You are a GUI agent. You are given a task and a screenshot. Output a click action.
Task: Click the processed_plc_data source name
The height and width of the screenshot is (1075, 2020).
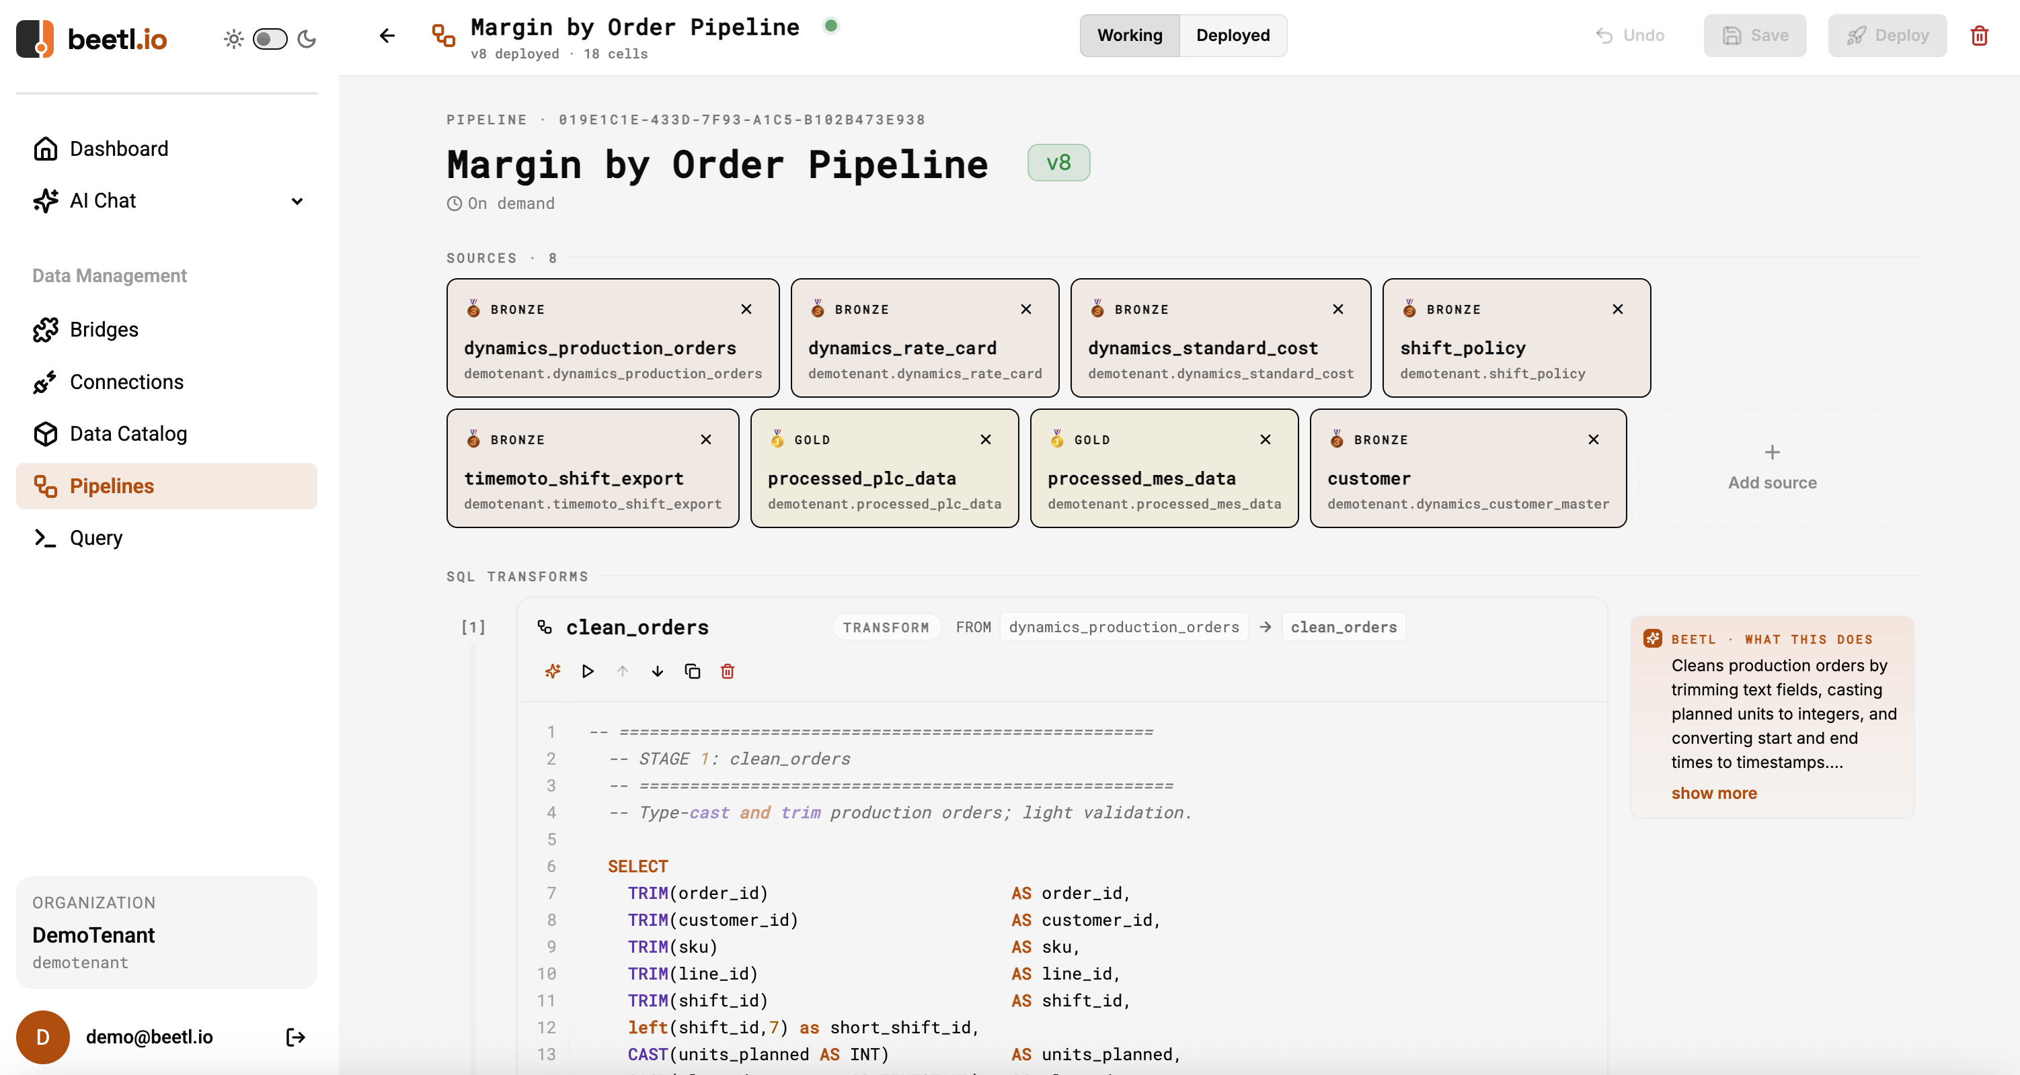pos(862,479)
